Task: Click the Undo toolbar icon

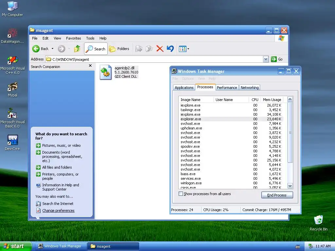Action: tap(170, 49)
